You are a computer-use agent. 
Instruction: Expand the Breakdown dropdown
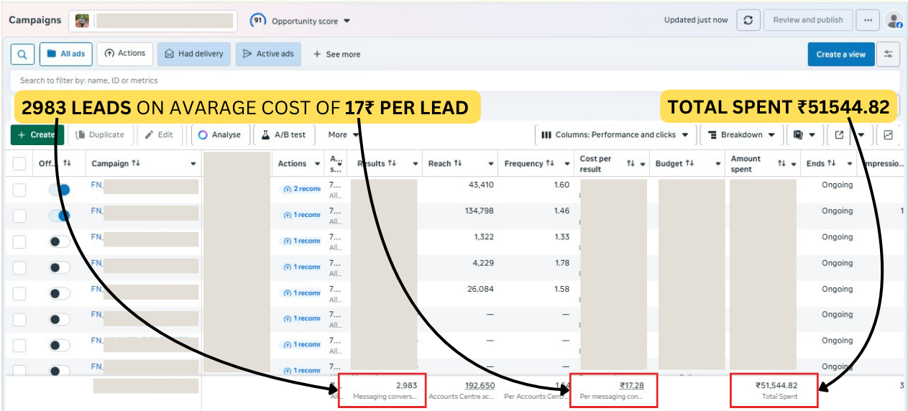pyautogui.click(x=741, y=134)
